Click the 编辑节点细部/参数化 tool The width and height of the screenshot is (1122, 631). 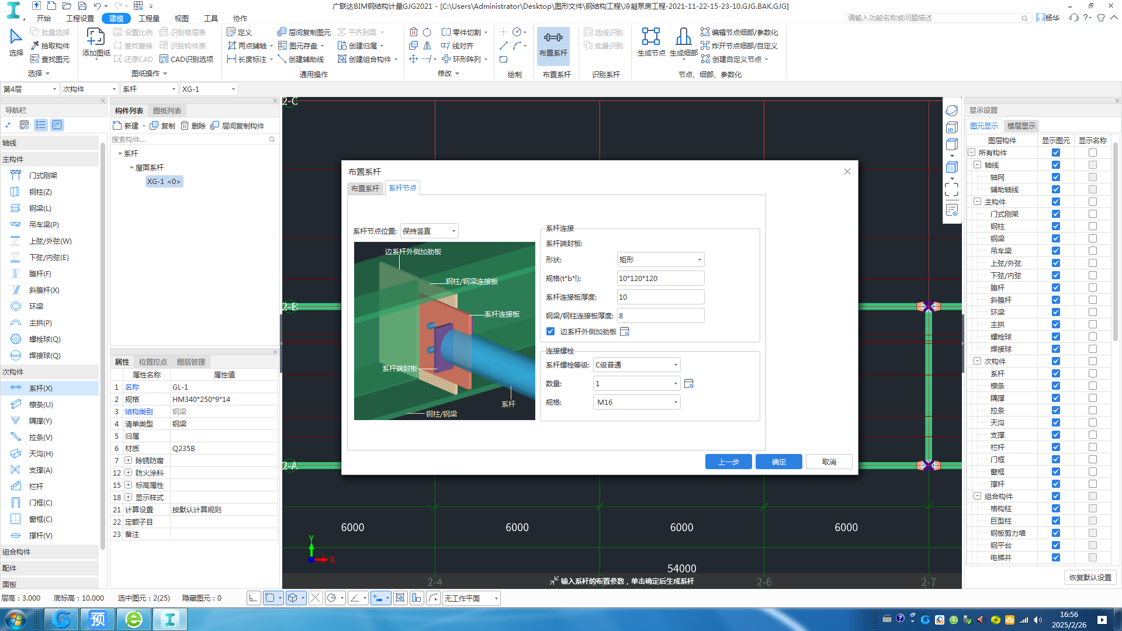(x=739, y=32)
